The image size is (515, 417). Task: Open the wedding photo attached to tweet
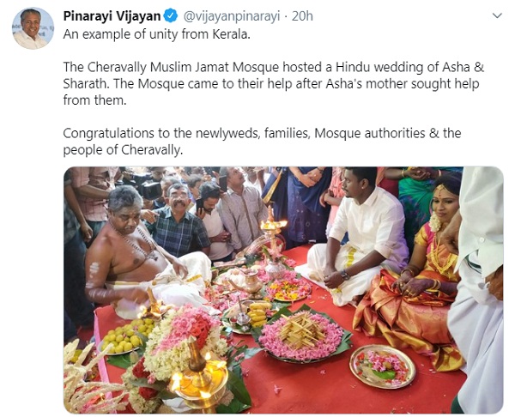click(x=283, y=290)
